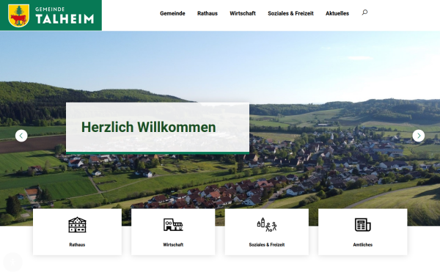Open the Gemeinde menu
The image size is (440, 275).
(x=172, y=13)
